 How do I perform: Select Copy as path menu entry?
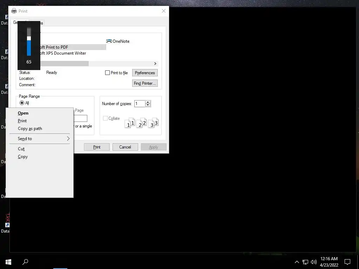39,129
